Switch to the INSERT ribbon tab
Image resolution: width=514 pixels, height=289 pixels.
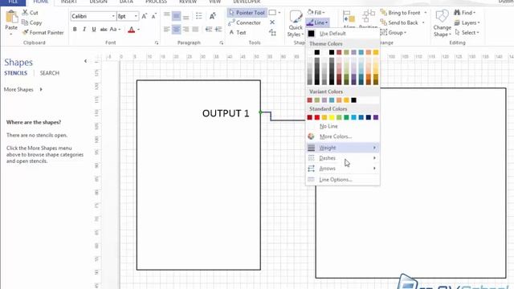coord(69,2)
